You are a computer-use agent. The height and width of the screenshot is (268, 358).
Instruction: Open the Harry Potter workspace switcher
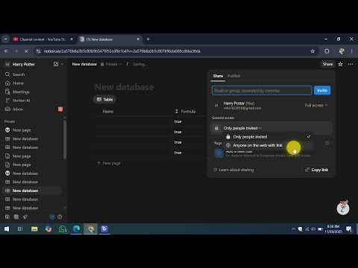coord(24,64)
